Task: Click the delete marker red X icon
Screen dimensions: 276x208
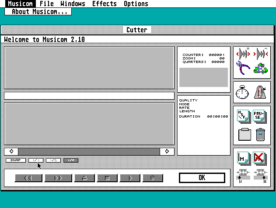Action: coord(260,158)
